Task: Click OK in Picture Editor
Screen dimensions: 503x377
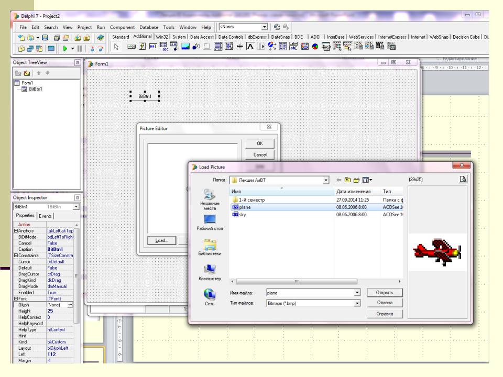Action: (x=260, y=143)
